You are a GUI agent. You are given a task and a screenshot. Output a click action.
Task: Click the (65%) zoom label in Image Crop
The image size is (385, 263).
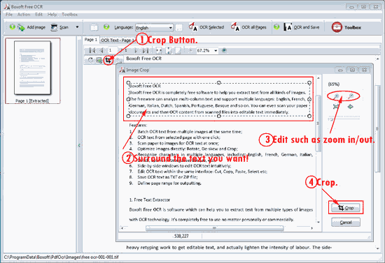point(334,84)
